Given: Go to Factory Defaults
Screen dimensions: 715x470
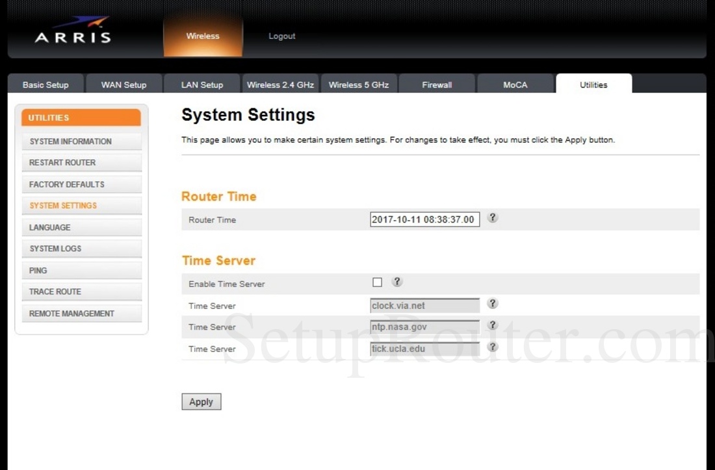Looking at the screenshot, I should [82, 184].
